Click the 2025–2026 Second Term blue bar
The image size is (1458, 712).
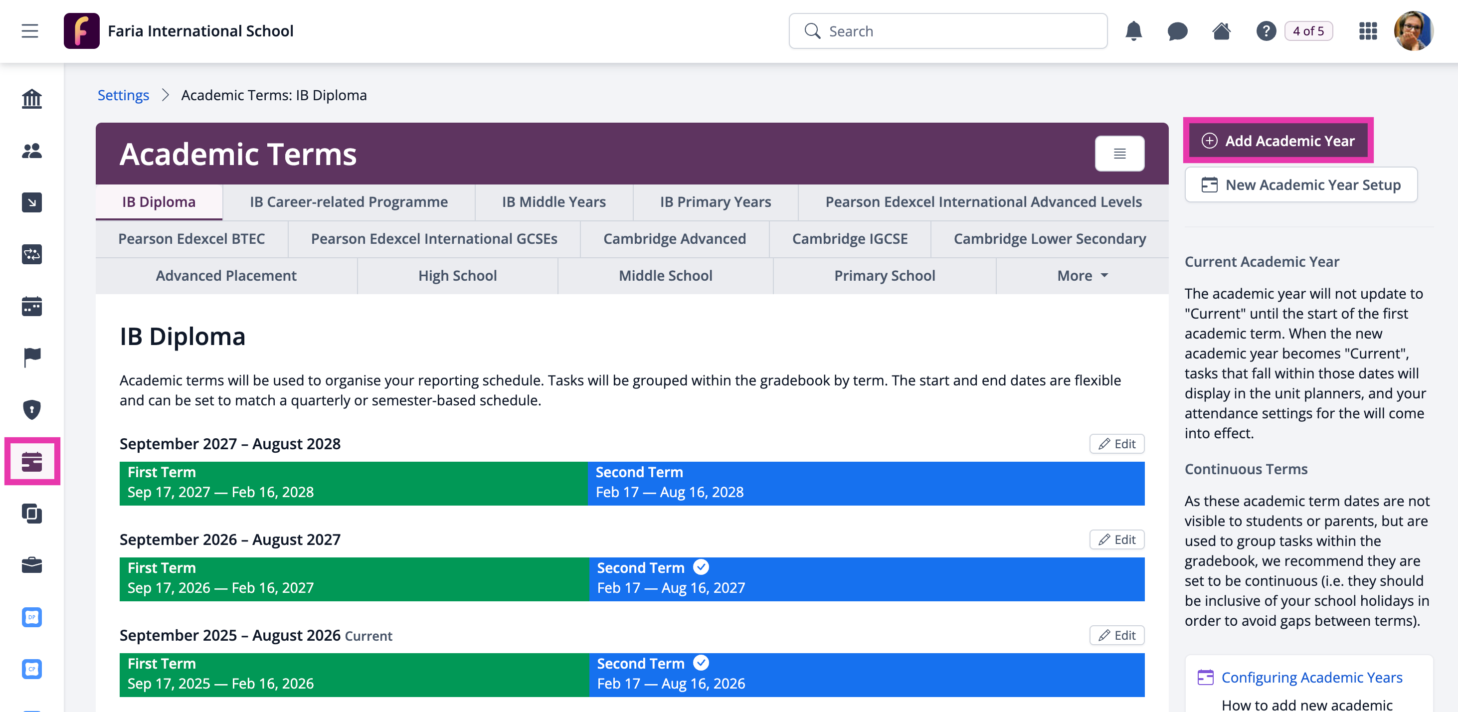pos(867,675)
